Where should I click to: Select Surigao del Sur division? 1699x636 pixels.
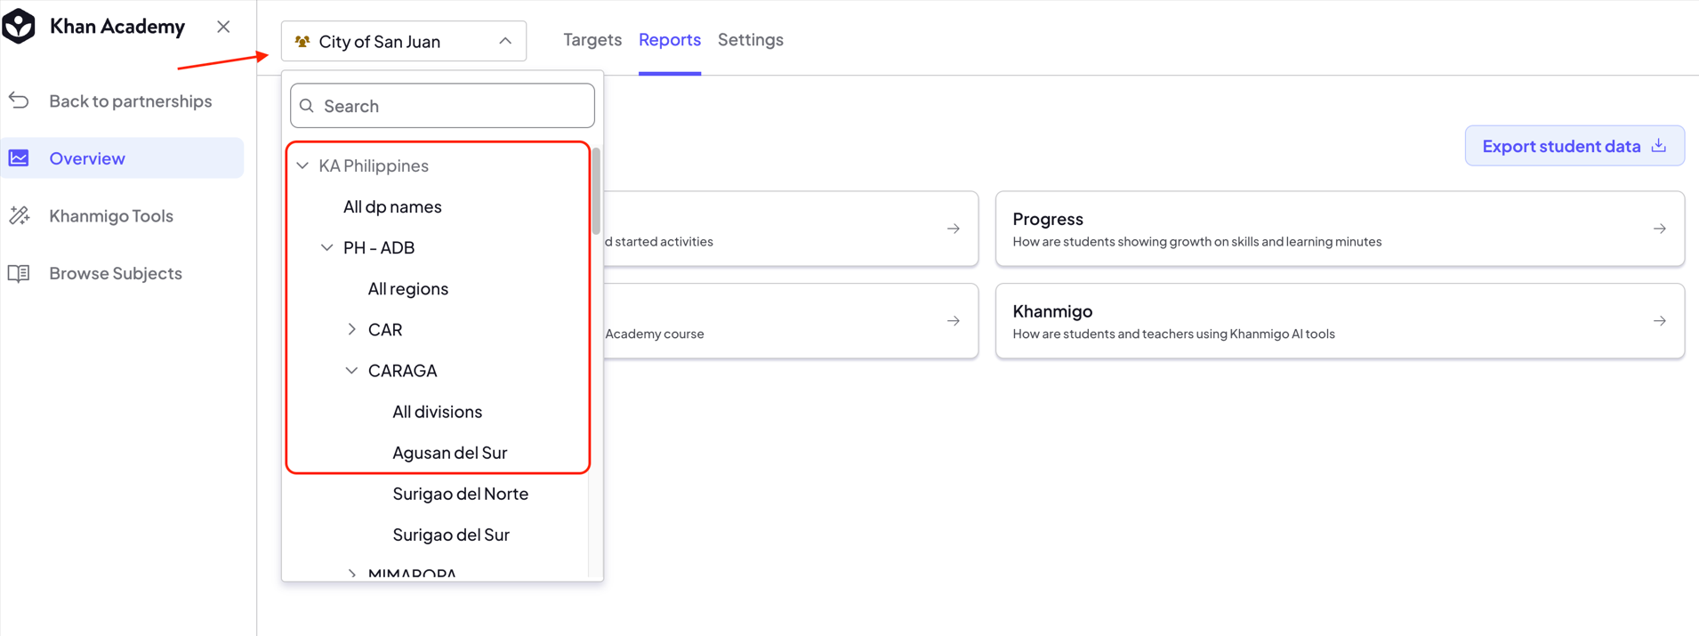pos(451,534)
